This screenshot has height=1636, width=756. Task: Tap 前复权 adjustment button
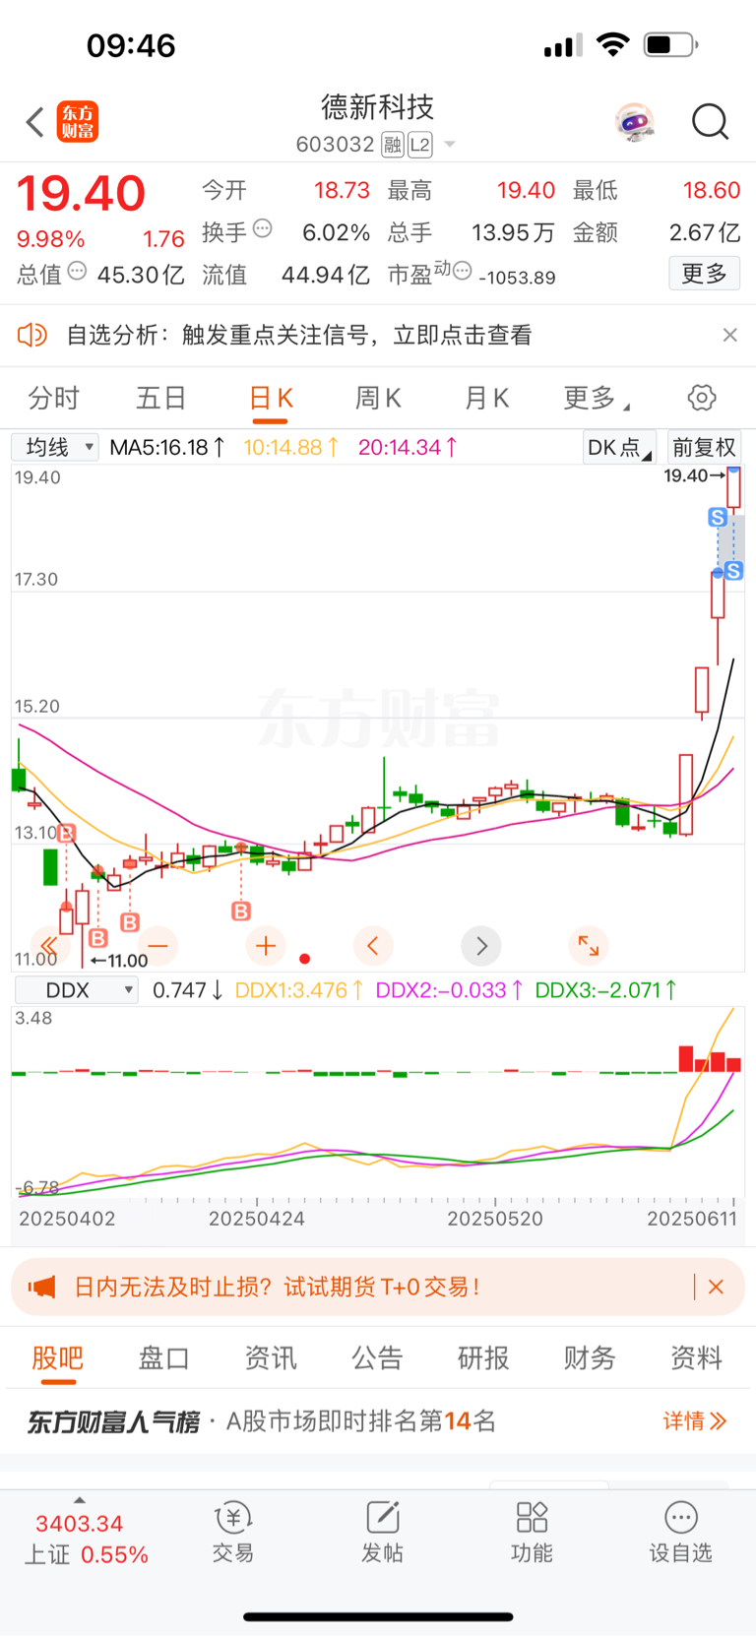pyautogui.click(x=704, y=448)
